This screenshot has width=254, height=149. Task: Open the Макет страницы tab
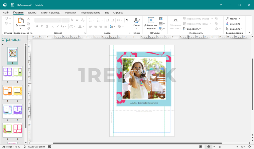click(x=50, y=12)
